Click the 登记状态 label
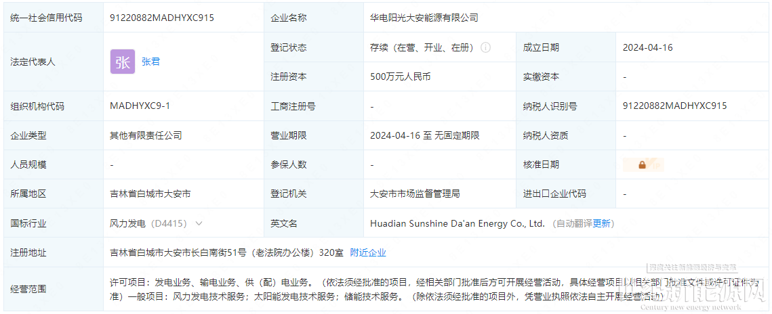772x314 pixels. [x=289, y=47]
